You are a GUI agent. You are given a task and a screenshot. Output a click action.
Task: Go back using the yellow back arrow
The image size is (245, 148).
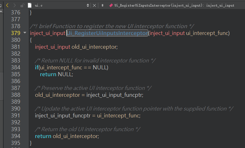[7, 6]
